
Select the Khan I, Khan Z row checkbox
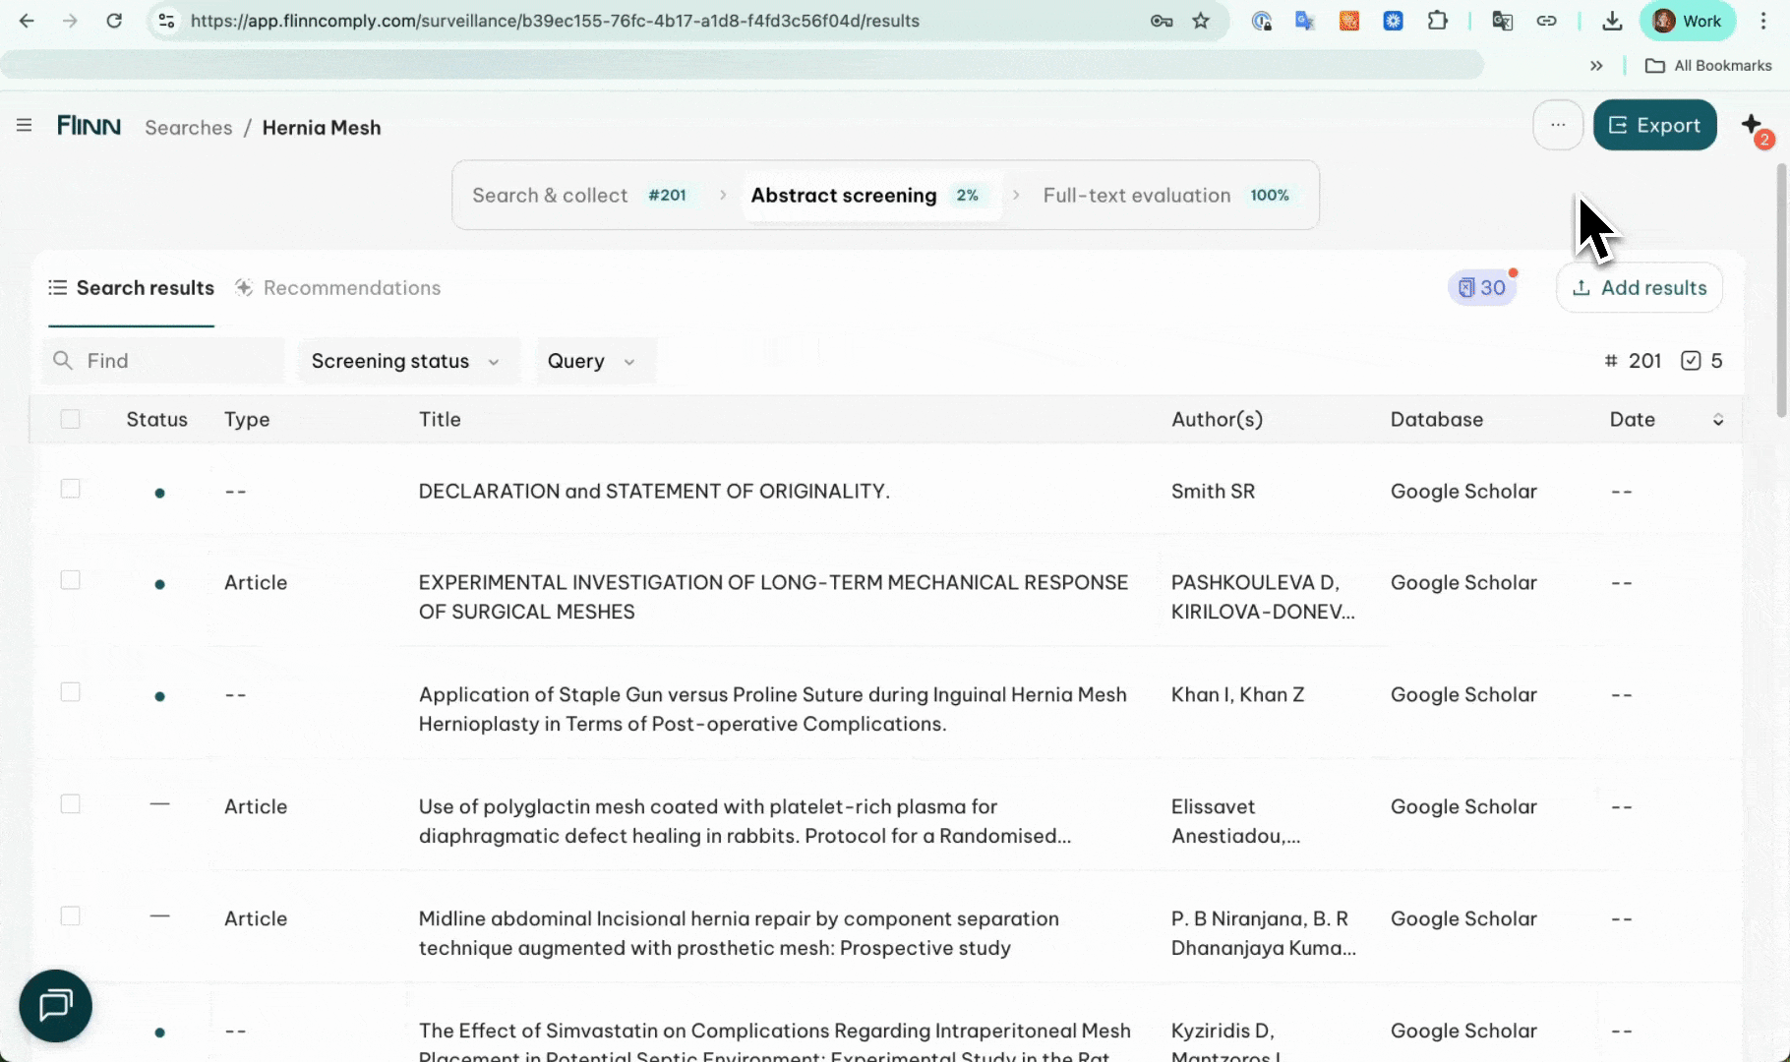(70, 693)
